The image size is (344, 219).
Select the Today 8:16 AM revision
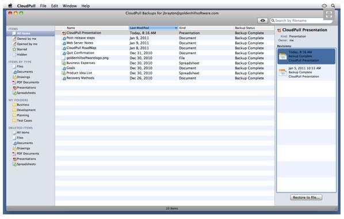(306, 56)
